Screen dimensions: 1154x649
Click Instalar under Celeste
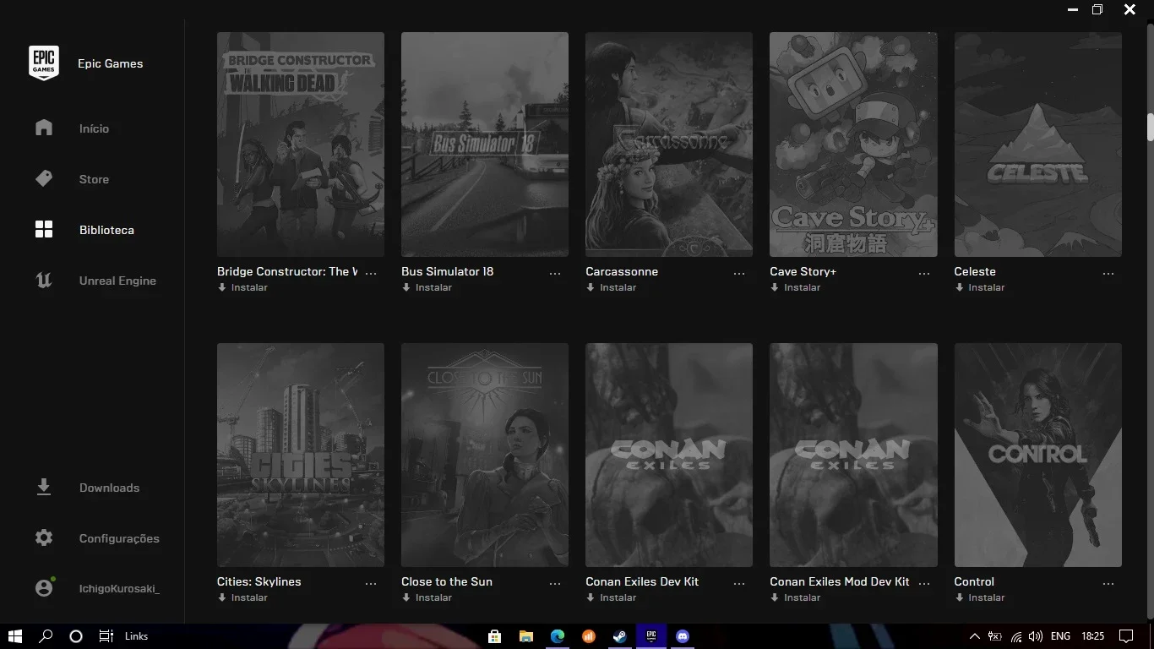[980, 287]
